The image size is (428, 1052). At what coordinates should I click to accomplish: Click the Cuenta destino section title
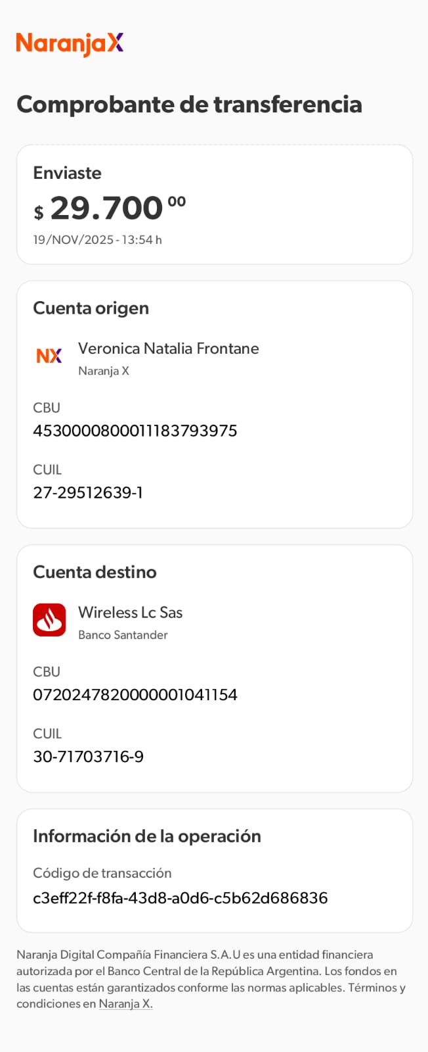tap(95, 572)
